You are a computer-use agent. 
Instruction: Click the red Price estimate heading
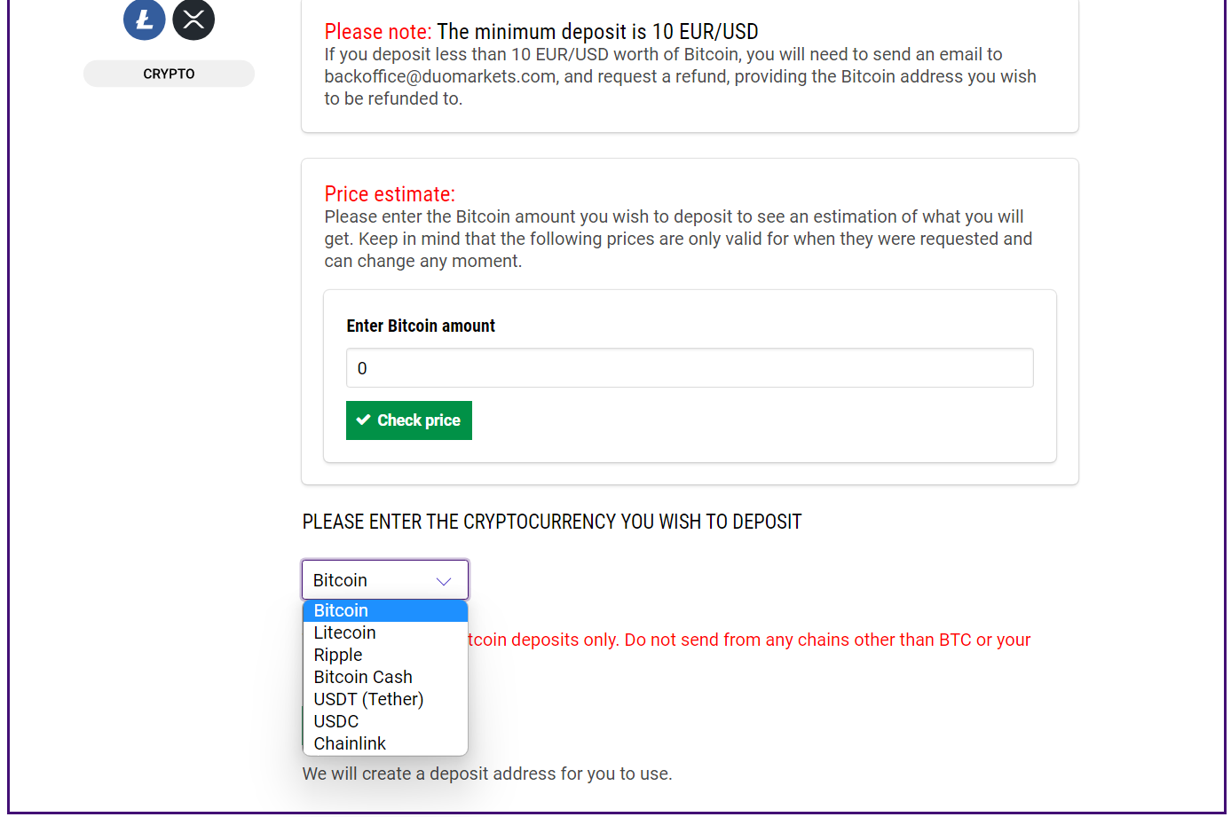tap(390, 194)
